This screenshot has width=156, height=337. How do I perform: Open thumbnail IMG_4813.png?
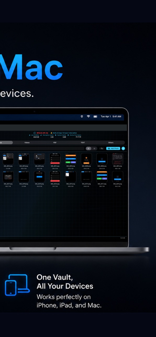tap(24, 159)
